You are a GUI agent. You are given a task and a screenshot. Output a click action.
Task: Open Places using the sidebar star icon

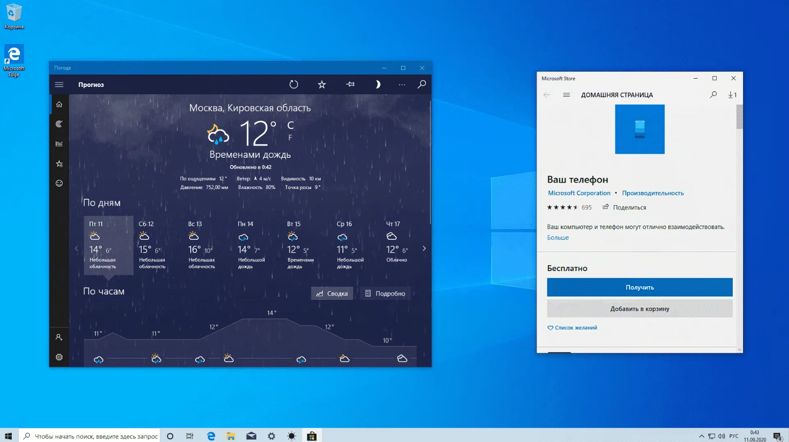tap(59, 163)
